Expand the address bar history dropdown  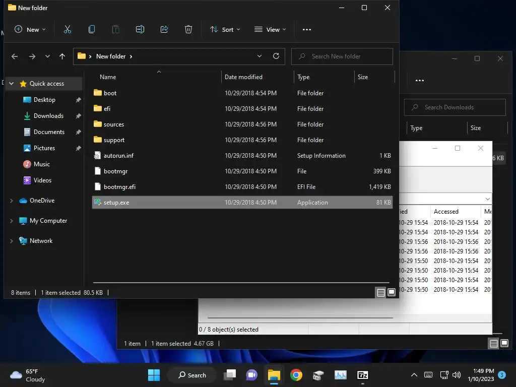pyautogui.click(x=260, y=56)
